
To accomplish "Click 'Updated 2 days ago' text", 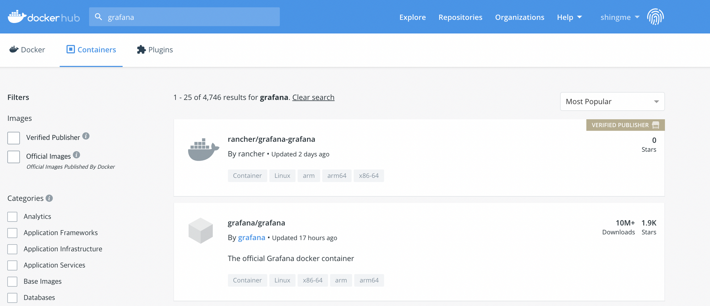I will (x=300, y=154).
